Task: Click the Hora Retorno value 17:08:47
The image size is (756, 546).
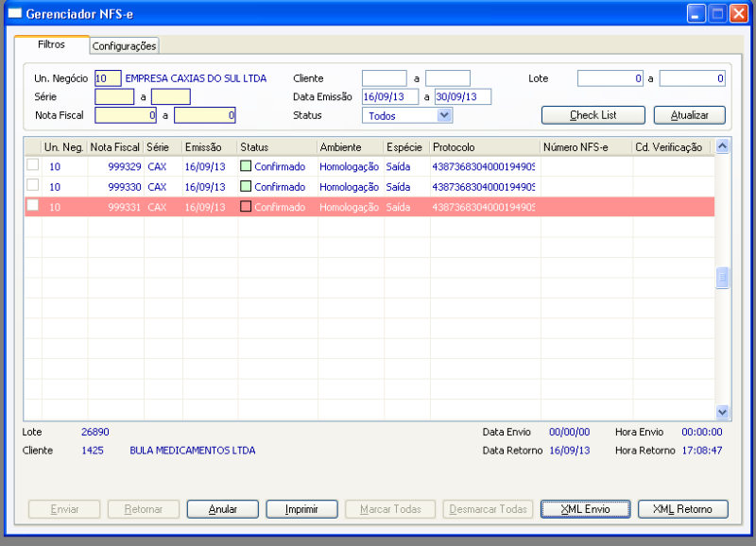Action: [702, 451]
